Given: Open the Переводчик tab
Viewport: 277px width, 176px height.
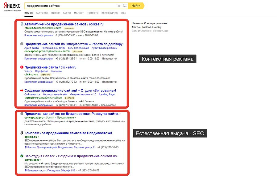Looking at the screenshot, I should tap(110, 13).
